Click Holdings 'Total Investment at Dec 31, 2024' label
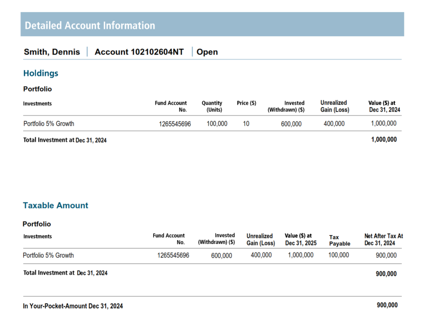This screenshot has height=325, width=425. 65,140
